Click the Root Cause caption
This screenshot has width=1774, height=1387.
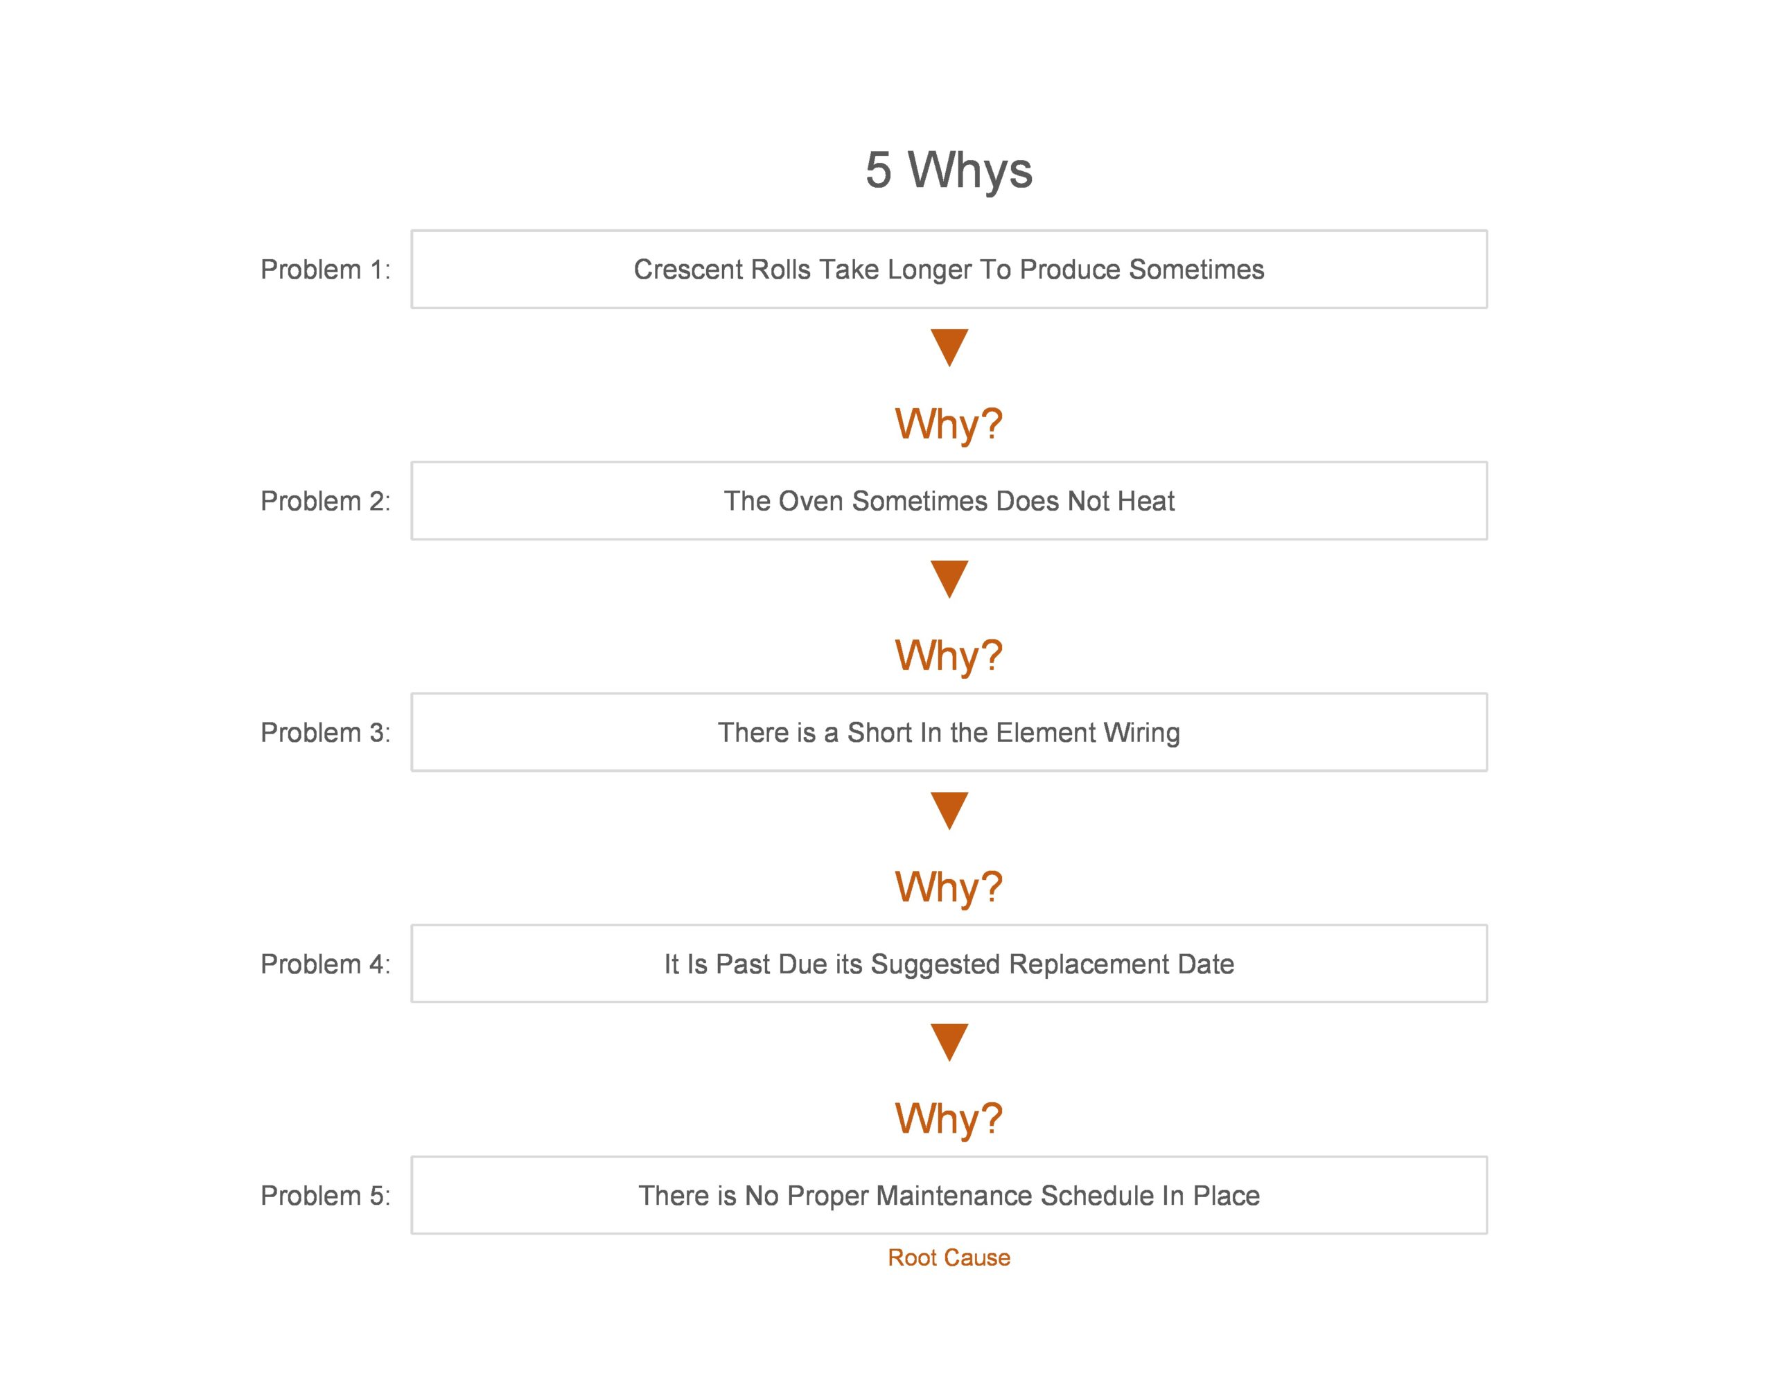pos(949,1257)
